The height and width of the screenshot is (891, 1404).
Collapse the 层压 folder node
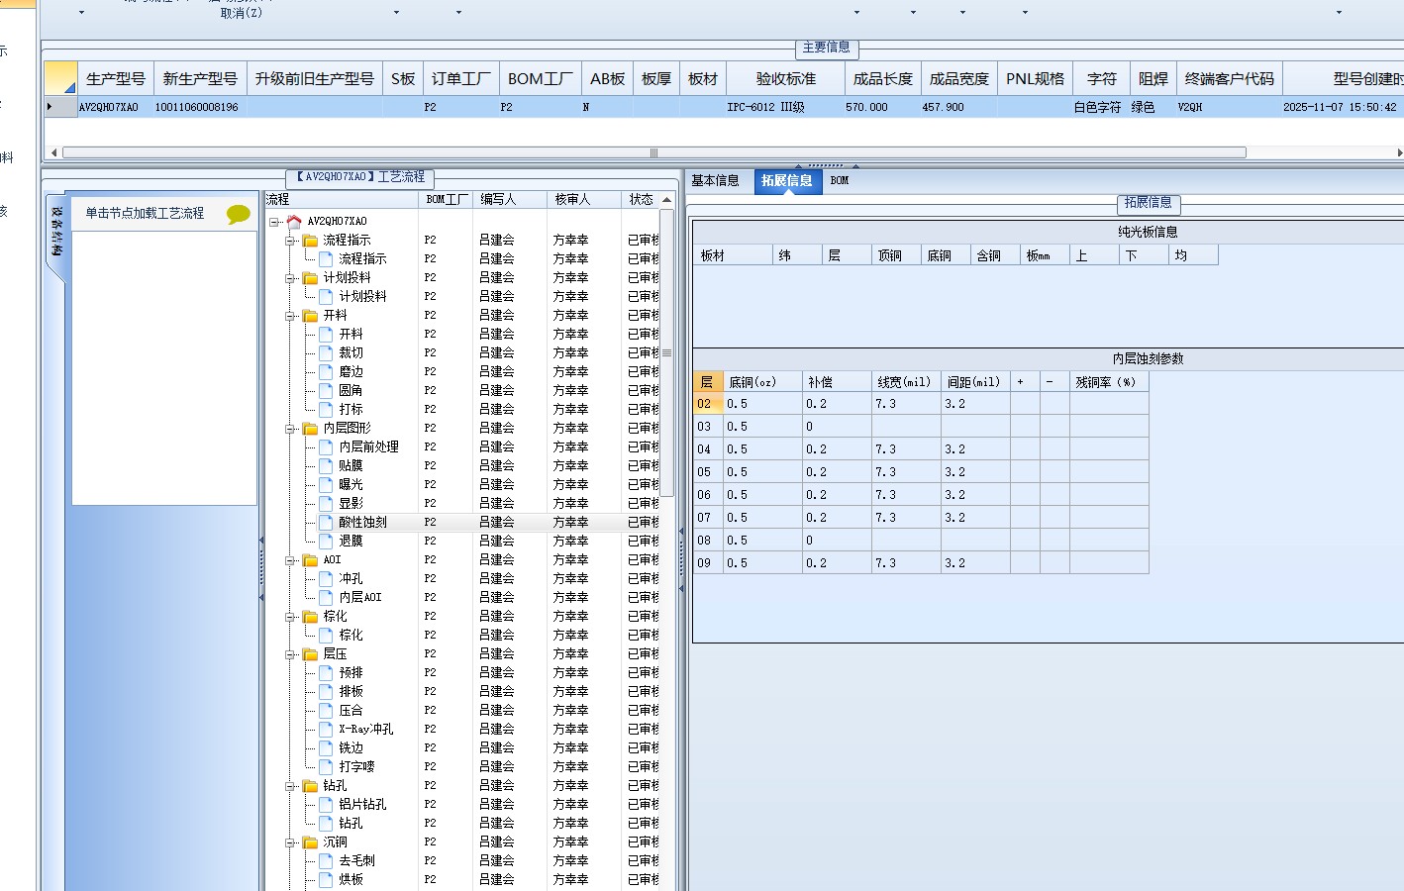pos(291,654)
